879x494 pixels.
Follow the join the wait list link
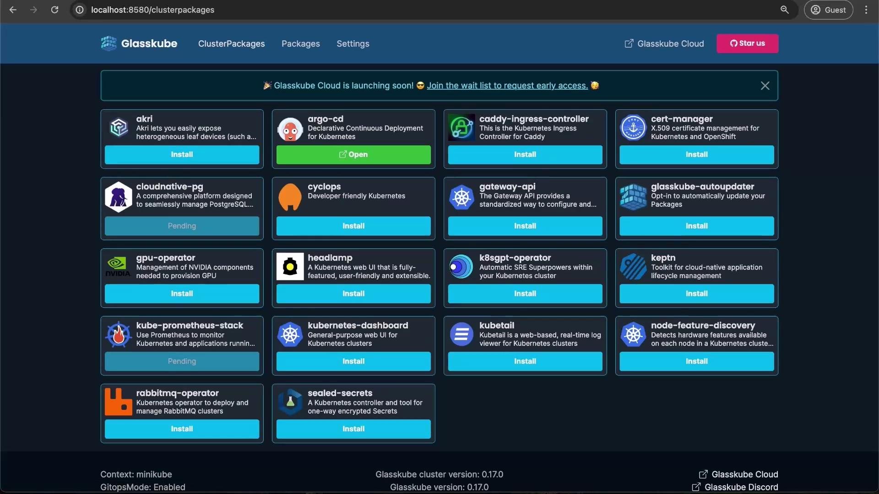point(507,86)
